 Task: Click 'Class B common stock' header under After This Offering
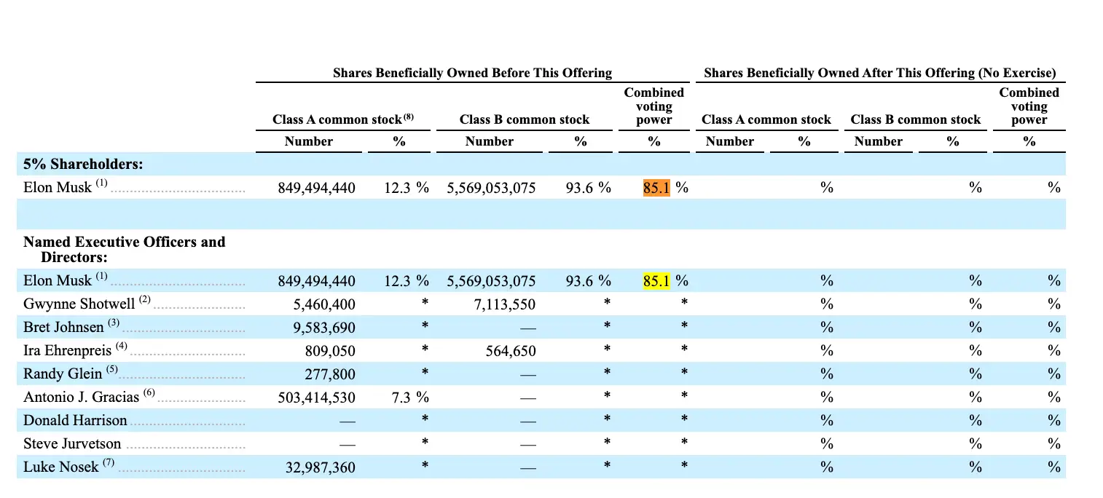[x=916, y=119]
